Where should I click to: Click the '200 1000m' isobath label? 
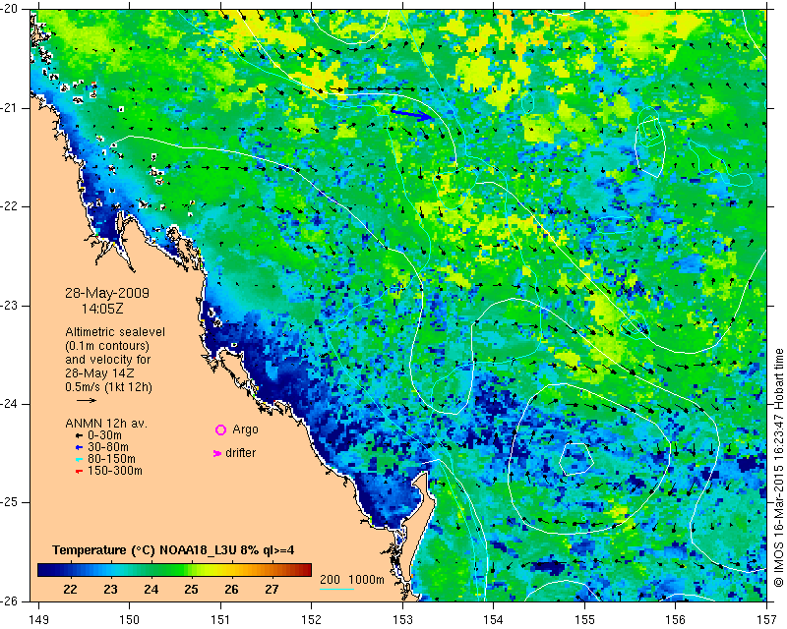click(x=352, y=579)
